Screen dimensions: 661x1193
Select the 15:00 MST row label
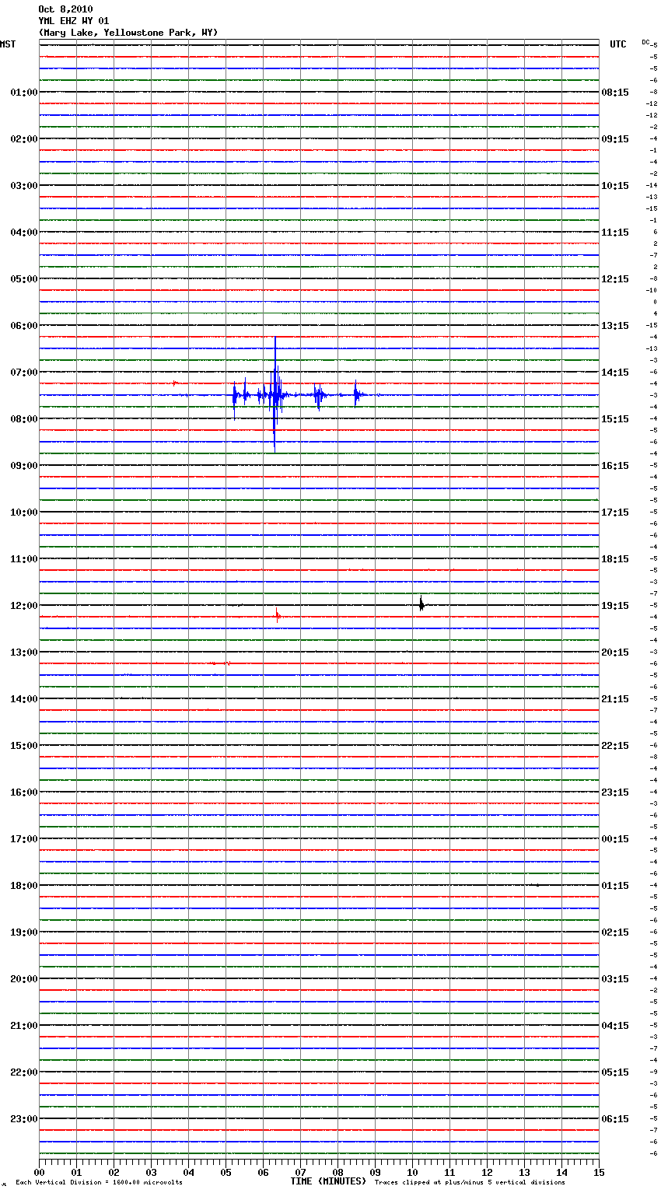click(24, 746)
